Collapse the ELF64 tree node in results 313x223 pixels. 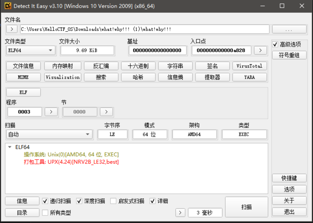(x=10, y=147)
